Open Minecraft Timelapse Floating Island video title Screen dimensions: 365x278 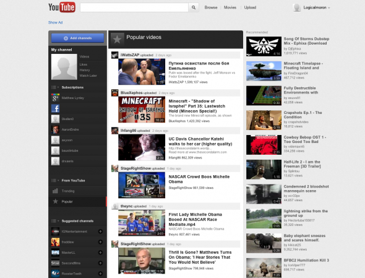pyautogui.click(x=303, y=66)
